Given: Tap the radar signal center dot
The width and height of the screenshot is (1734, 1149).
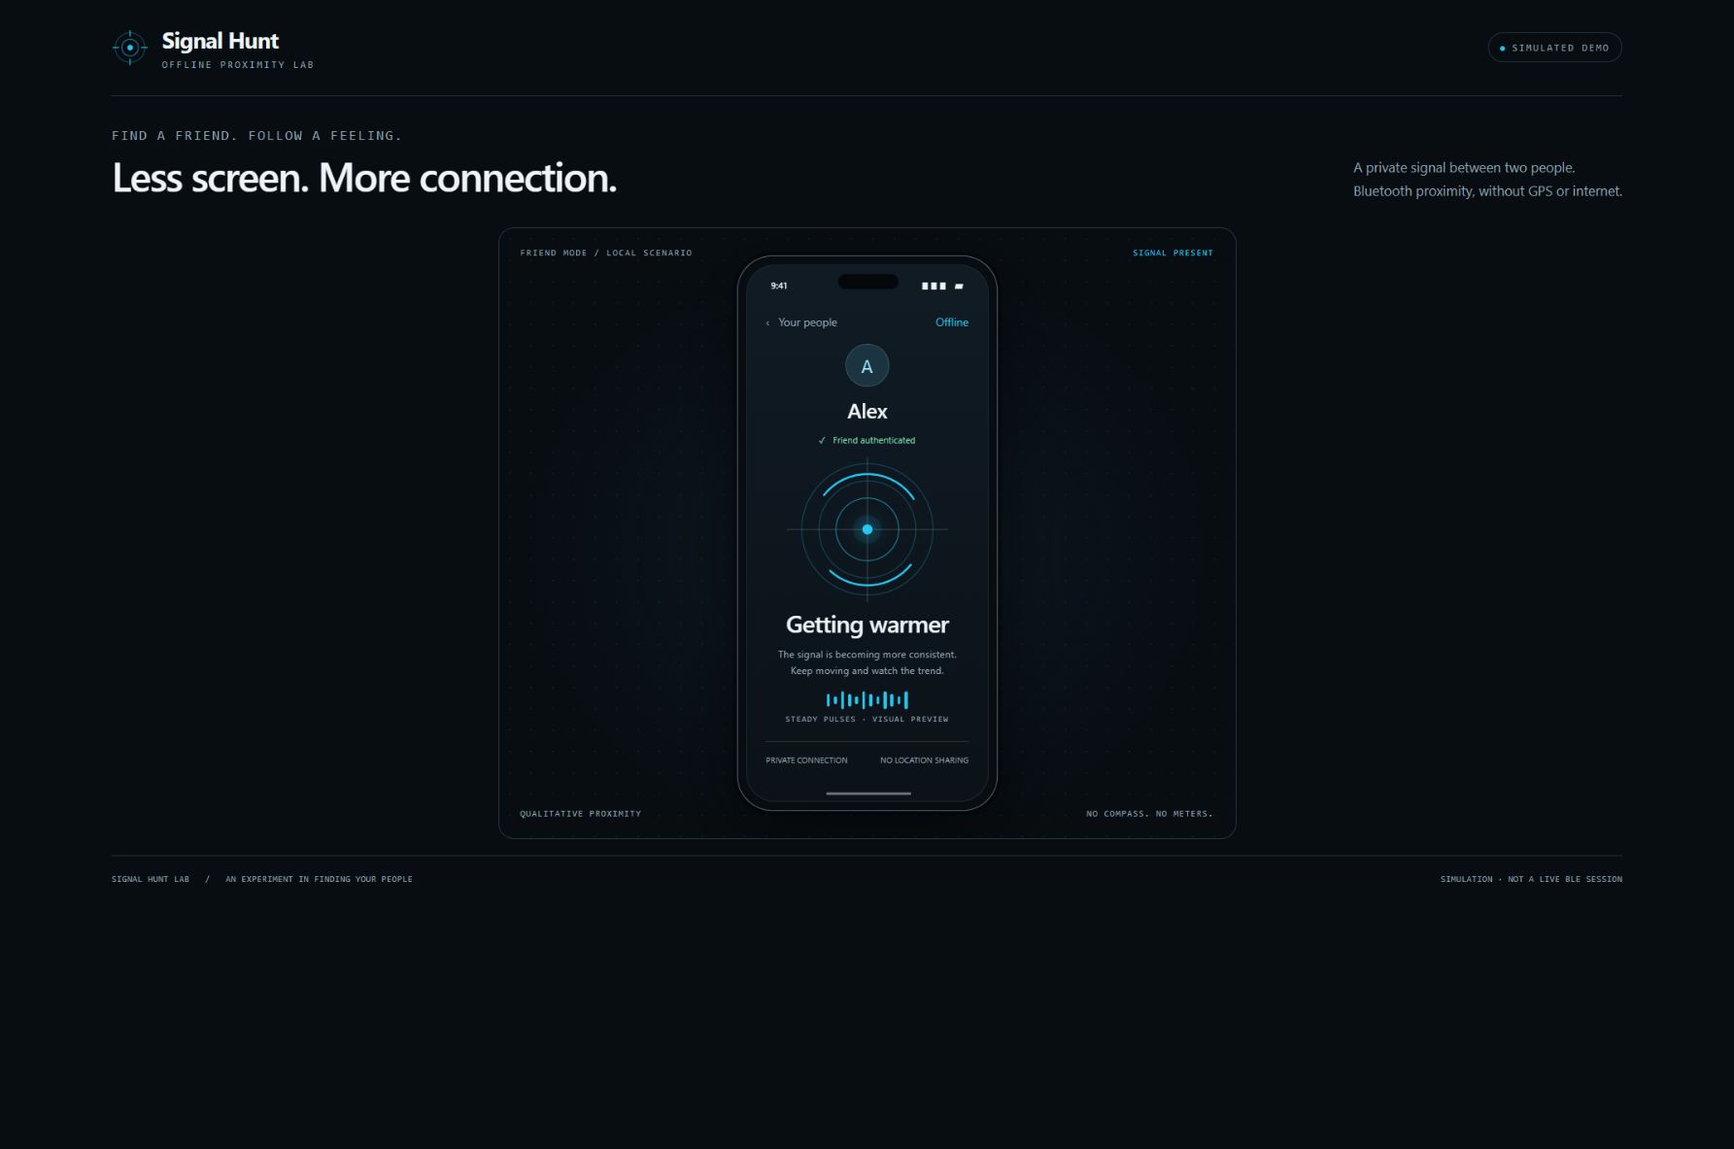Looking at the screenshot, I should click(867, 529).
